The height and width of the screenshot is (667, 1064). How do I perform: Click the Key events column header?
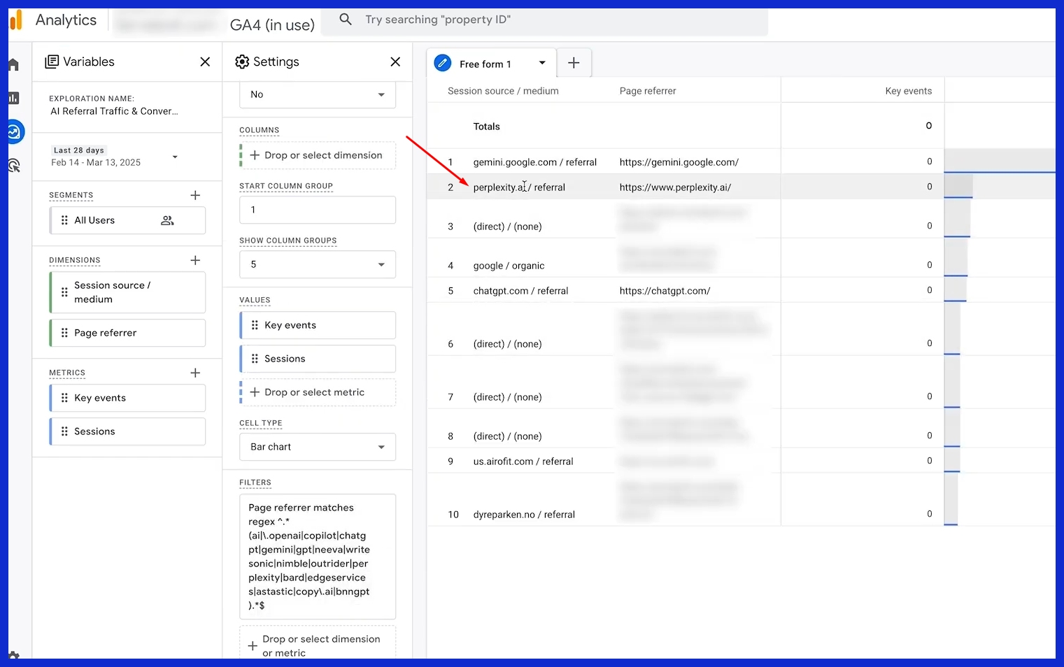coord(908,91)
